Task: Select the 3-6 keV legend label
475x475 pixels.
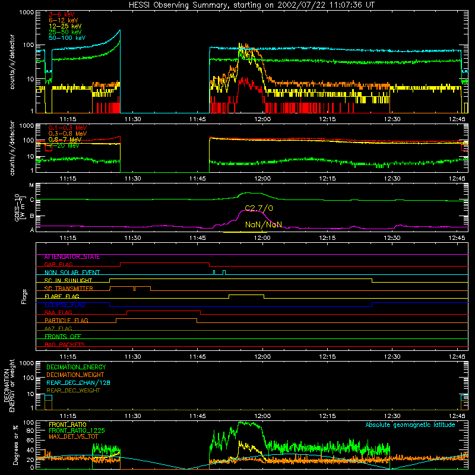Action: tap(61, 14)
